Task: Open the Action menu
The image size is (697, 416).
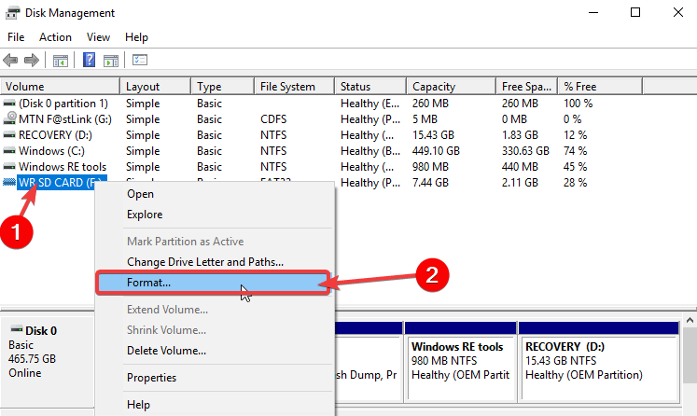Action: (55, 37)
